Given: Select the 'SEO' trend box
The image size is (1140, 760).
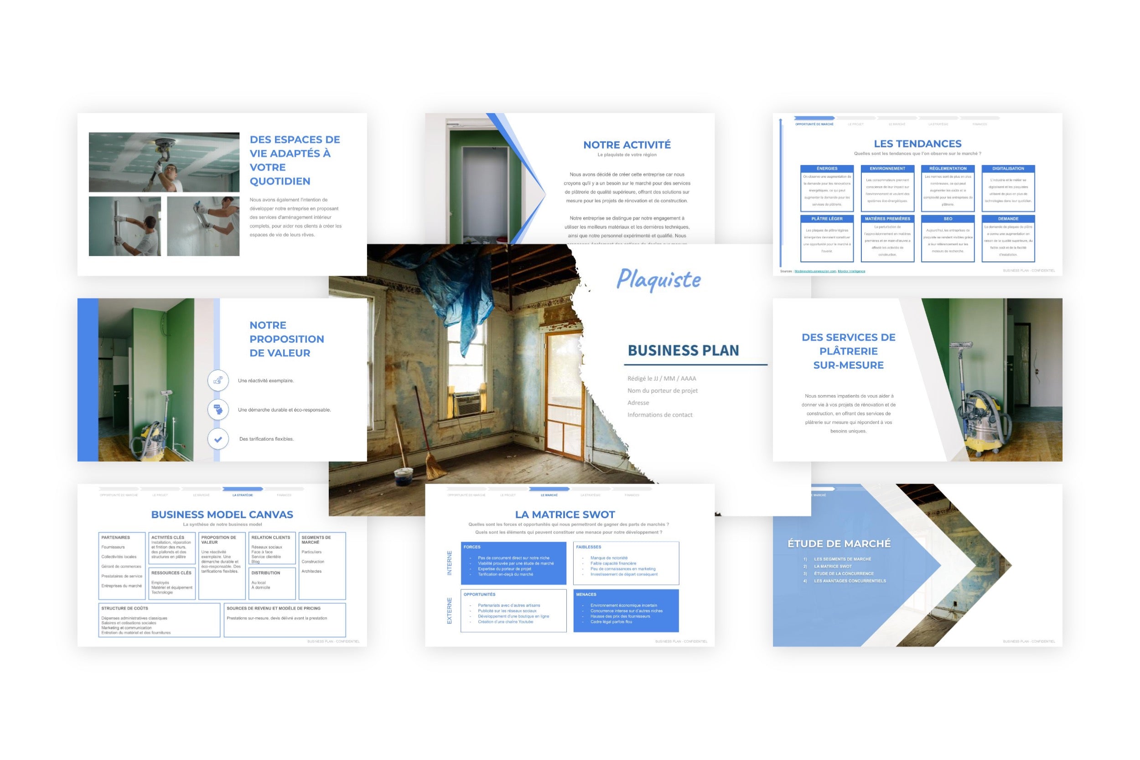Looking at the screenshot, I should 948,239.
